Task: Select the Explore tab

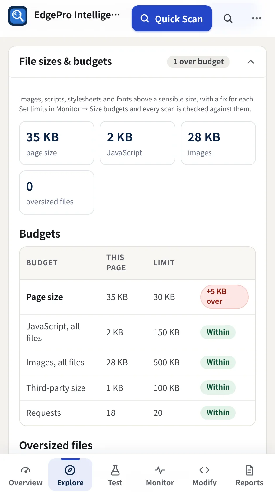Action: (x=70, y=475)
